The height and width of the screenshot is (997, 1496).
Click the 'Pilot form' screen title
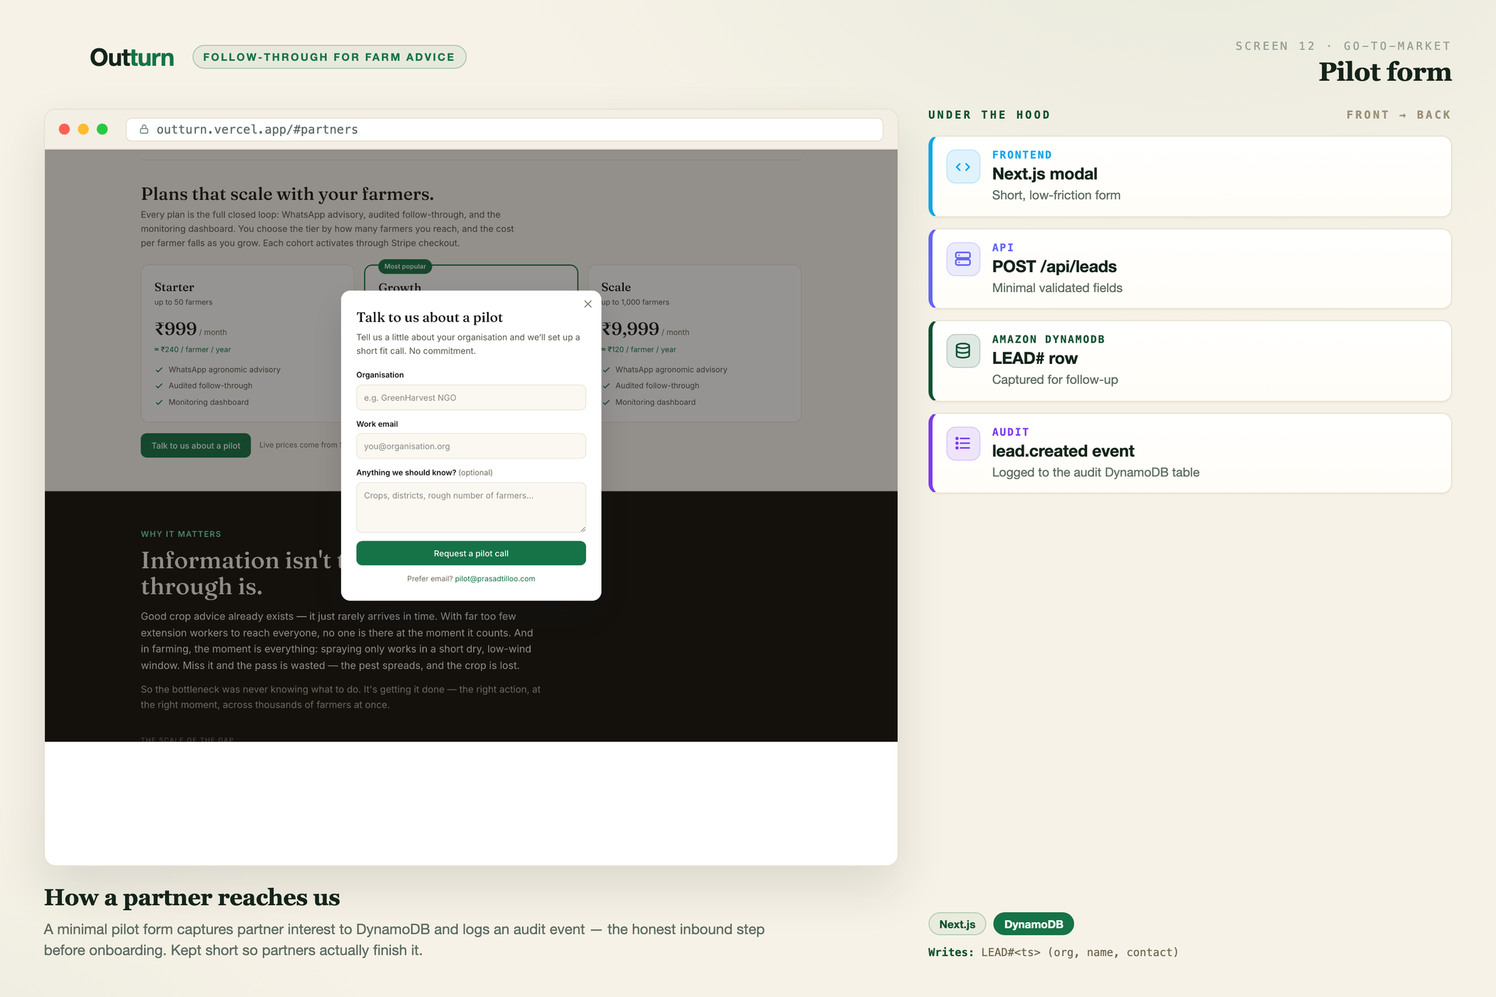click(x=1384, y=72)
